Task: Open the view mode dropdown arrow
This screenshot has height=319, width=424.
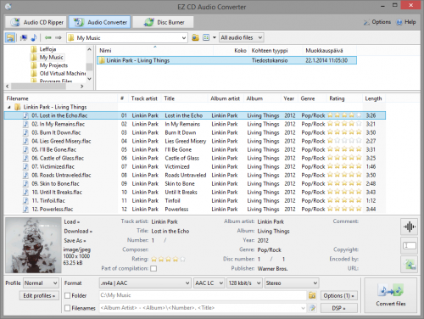Action: point(215,37)
